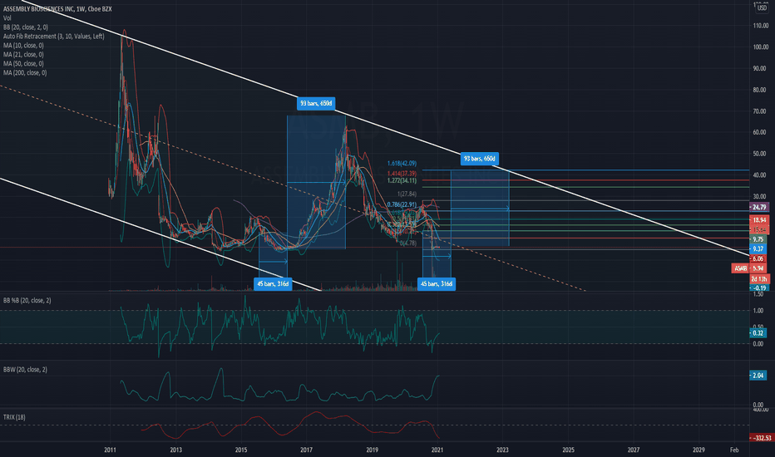This screenshot has height=457, width=775.
Task: Select the 1.272(34.11) fib level label
Action: click(x=402, y=181)
